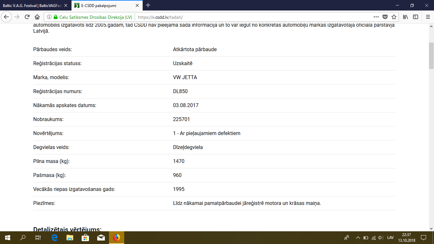Click the volume speaker tray icon

click(x=381, y=238)
